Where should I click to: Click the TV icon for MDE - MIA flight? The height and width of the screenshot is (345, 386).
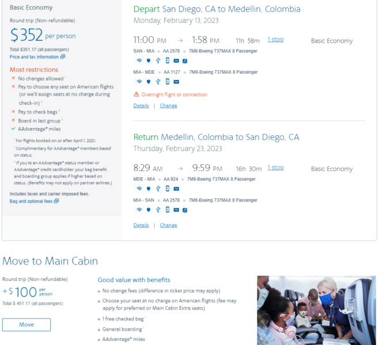pyautogui.click(x=176, y=189)
